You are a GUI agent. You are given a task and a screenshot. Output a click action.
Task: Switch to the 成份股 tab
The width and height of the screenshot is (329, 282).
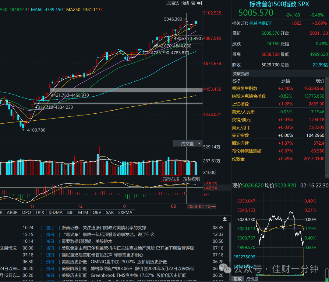[252, 279]
